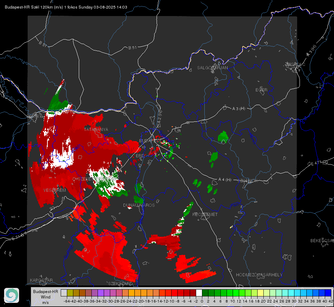Click the -64 value on the legend
Image resolution: width=334 pixels, height=307 pixels.
[67, 301]
